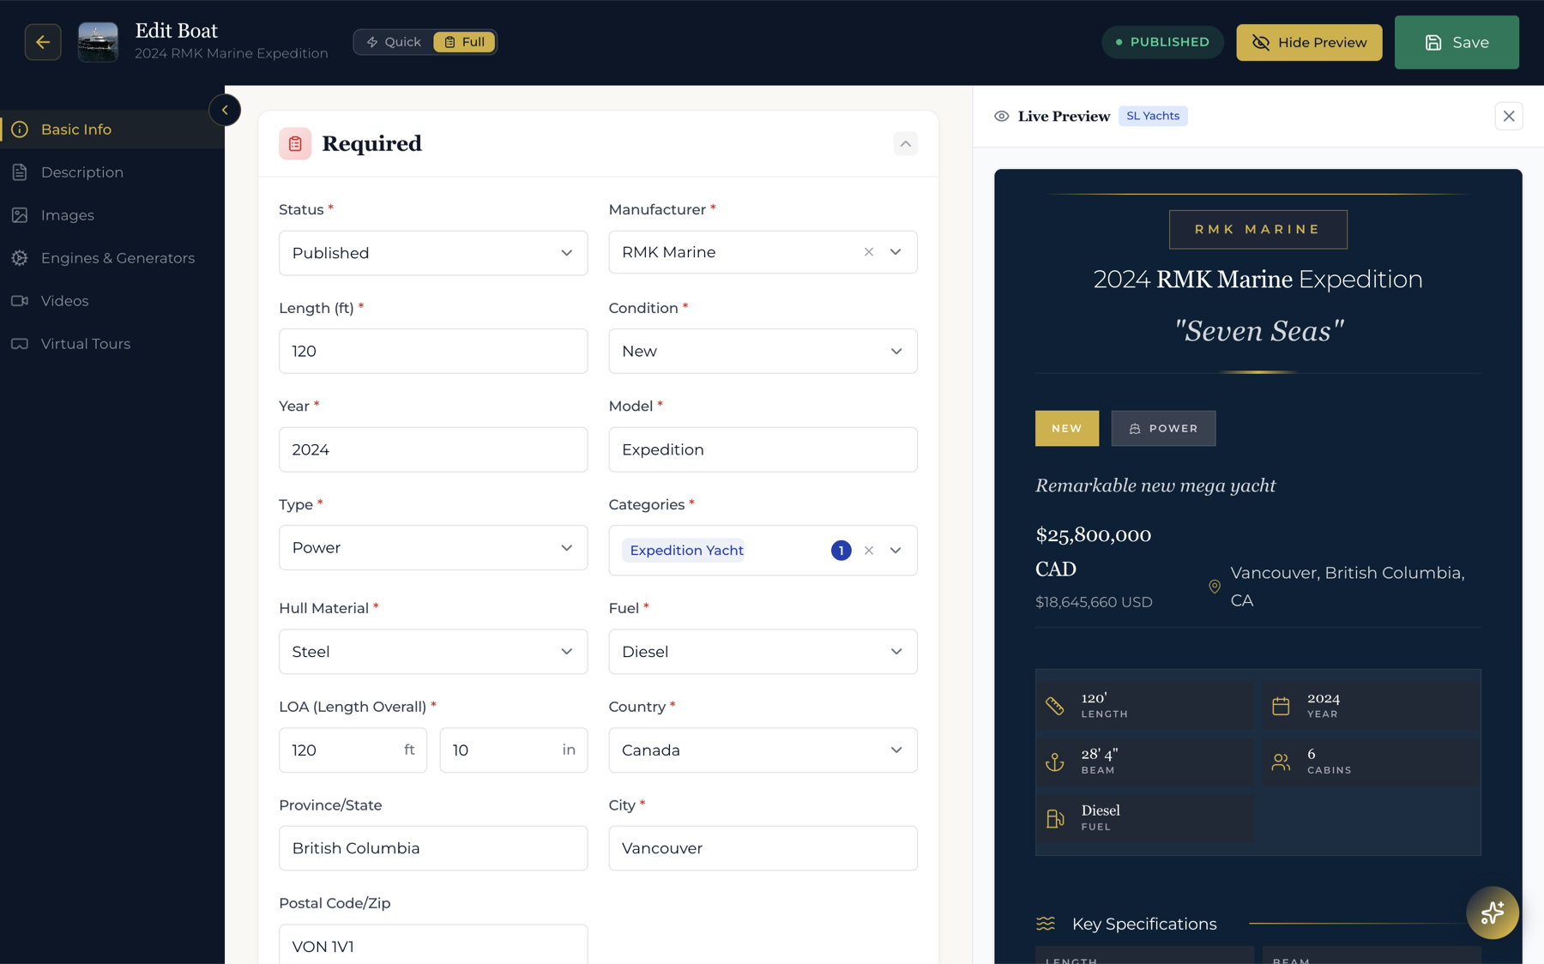This screenshot has height=964, width=1544.
Task: Open the Type dropdown
Action: pos(433,547)
